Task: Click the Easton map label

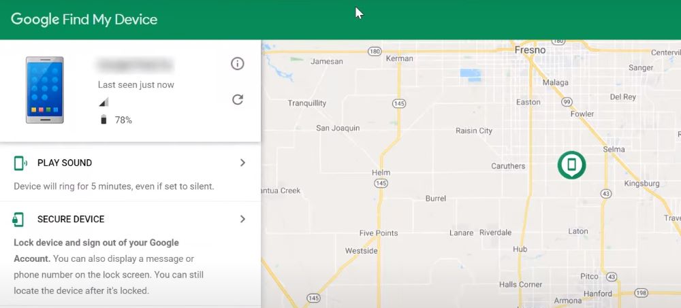Action: pos(528,102)
